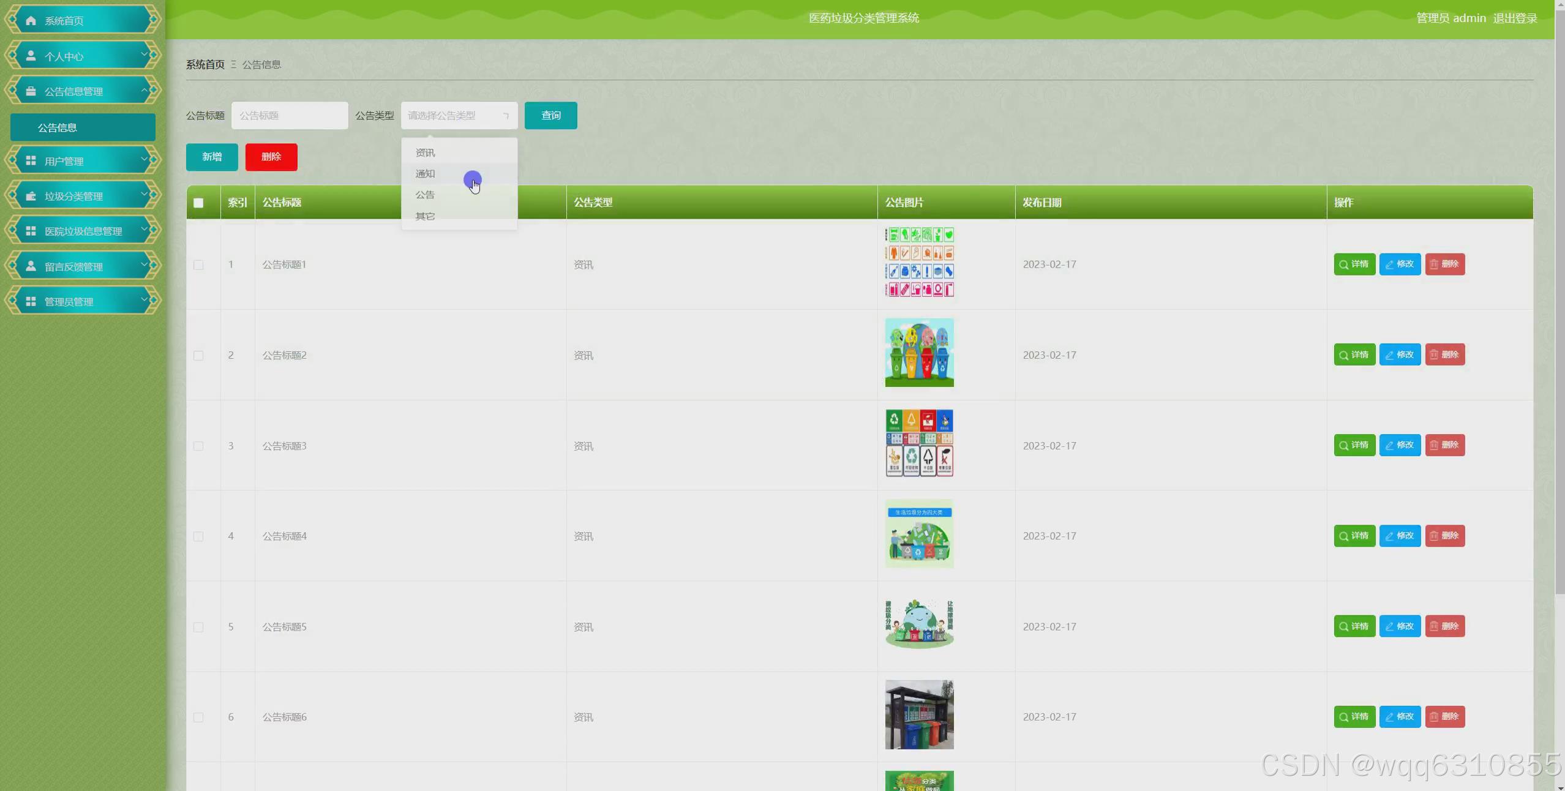
Task: Select 资讯 from the dropdown list
Action: [x=459, y=152]
